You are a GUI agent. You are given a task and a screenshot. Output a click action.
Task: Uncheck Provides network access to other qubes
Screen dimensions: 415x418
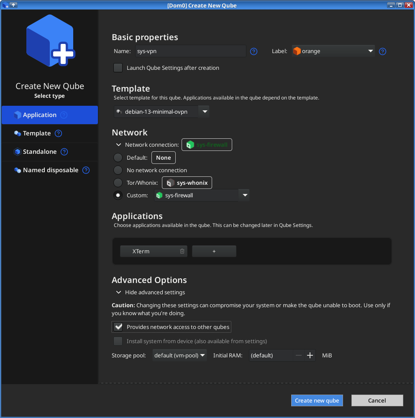[x=118, y=327]
